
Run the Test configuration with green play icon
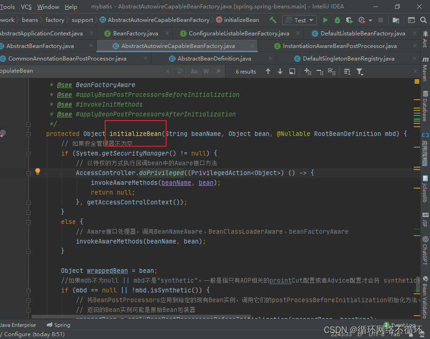325,20
